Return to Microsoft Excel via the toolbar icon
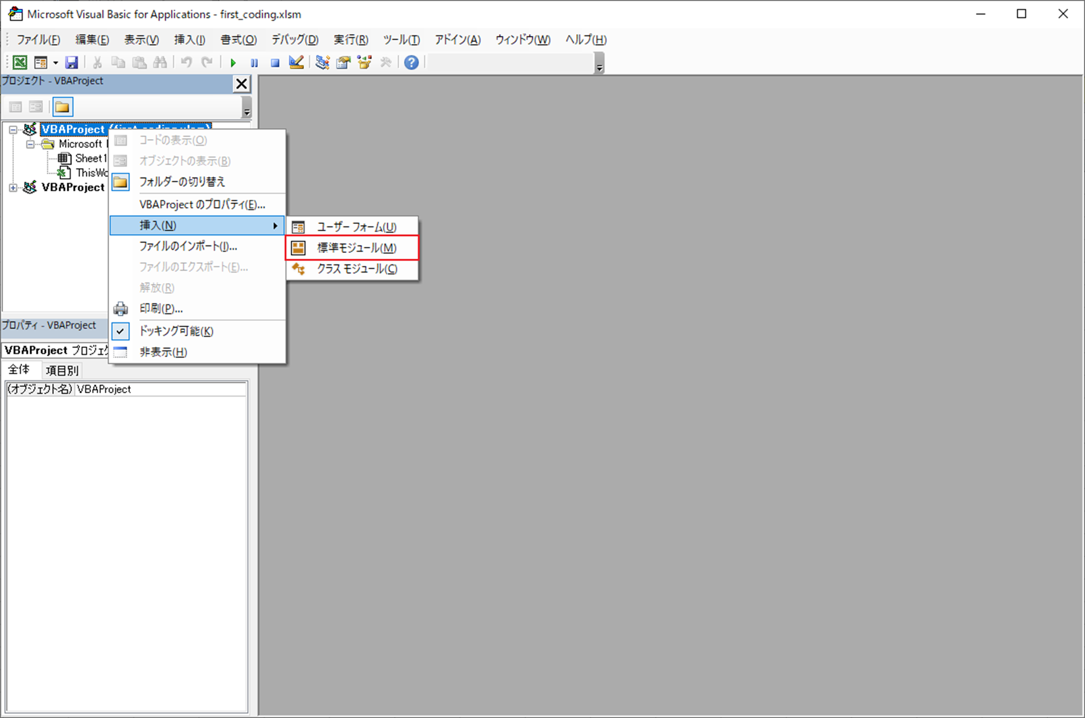1085x718 pixels. click(x=20, y=62)
